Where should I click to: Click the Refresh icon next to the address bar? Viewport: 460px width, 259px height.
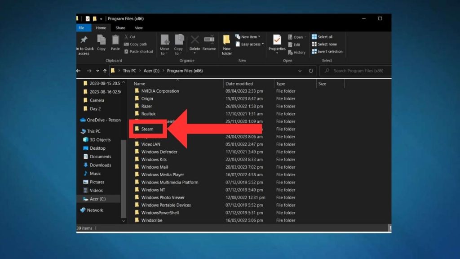click(311, 71)
